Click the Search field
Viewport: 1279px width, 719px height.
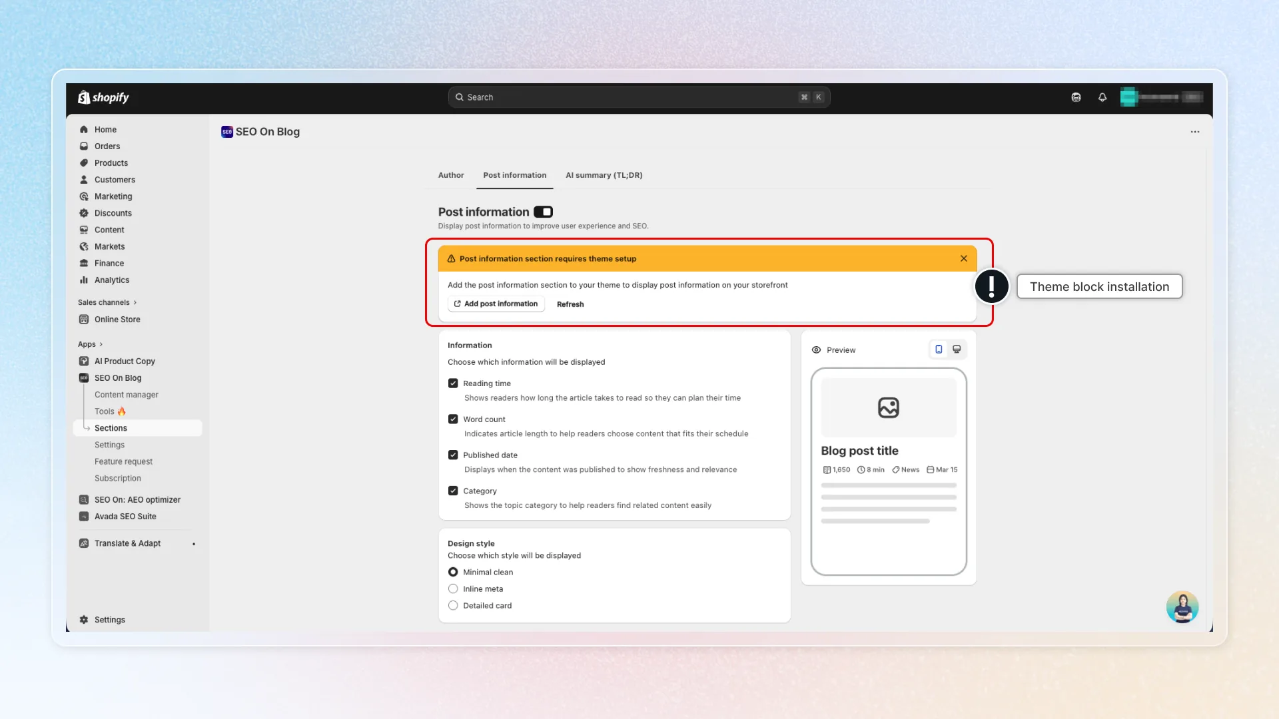pos(639,97)
